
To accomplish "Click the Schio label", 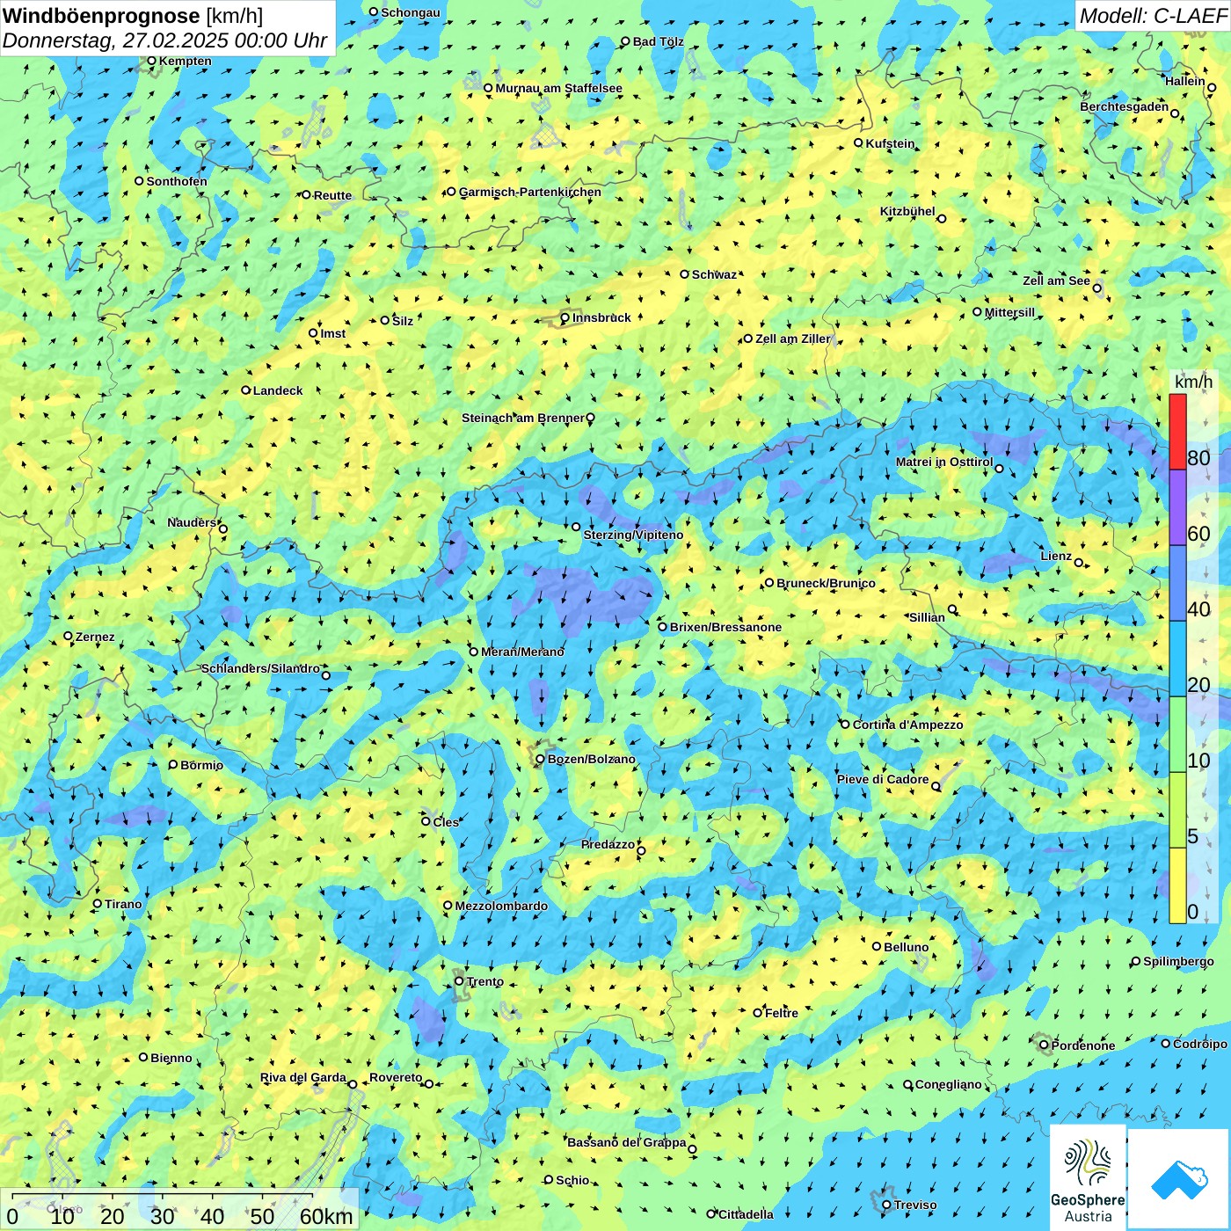I will [x=572, y=1180].
